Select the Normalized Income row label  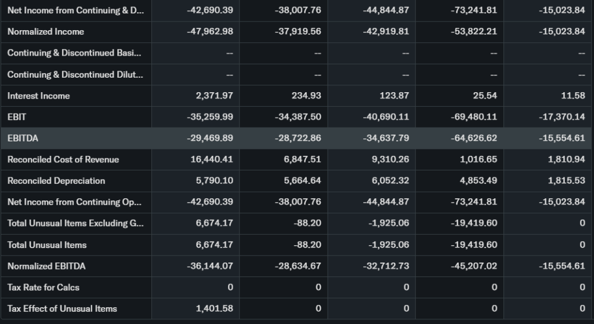(46, 32)
